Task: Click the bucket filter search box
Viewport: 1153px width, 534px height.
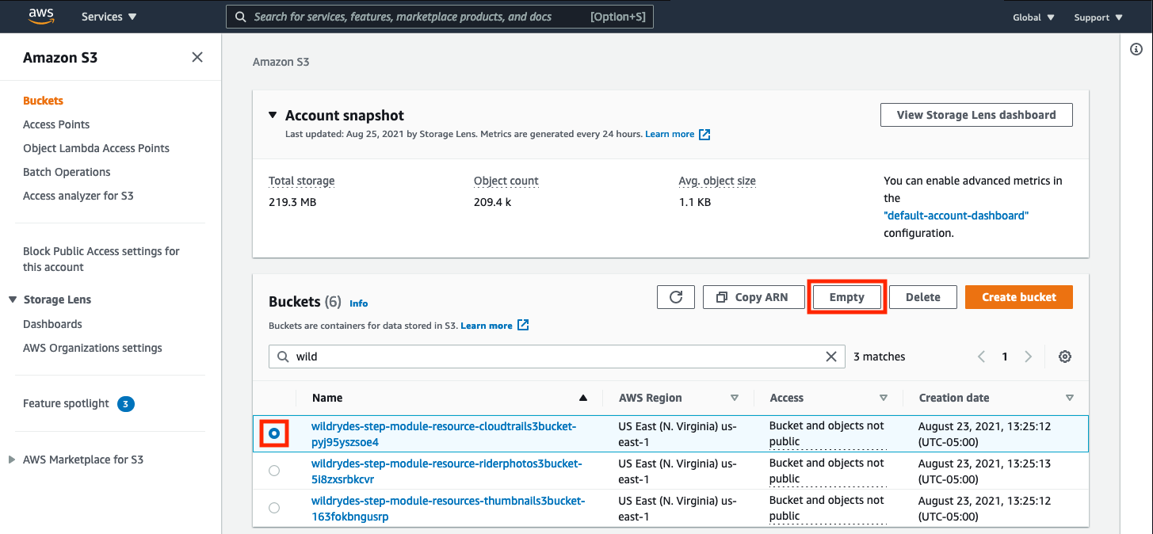Action: point(556,357)
